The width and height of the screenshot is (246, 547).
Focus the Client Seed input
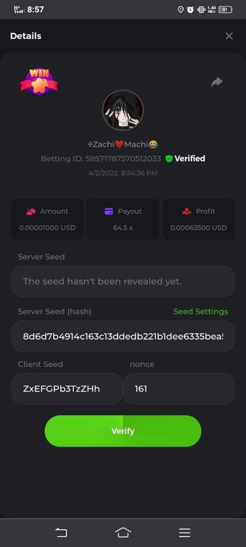pos(67,389)
